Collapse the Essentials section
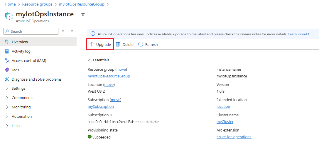 coord(90,60)
